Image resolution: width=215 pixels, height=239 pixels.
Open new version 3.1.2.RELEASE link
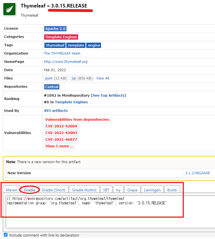tap(198, 173)
